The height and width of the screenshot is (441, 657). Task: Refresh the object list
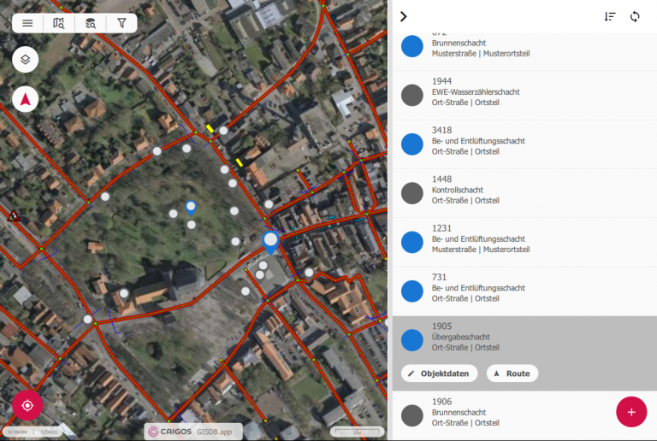point(635,17)
